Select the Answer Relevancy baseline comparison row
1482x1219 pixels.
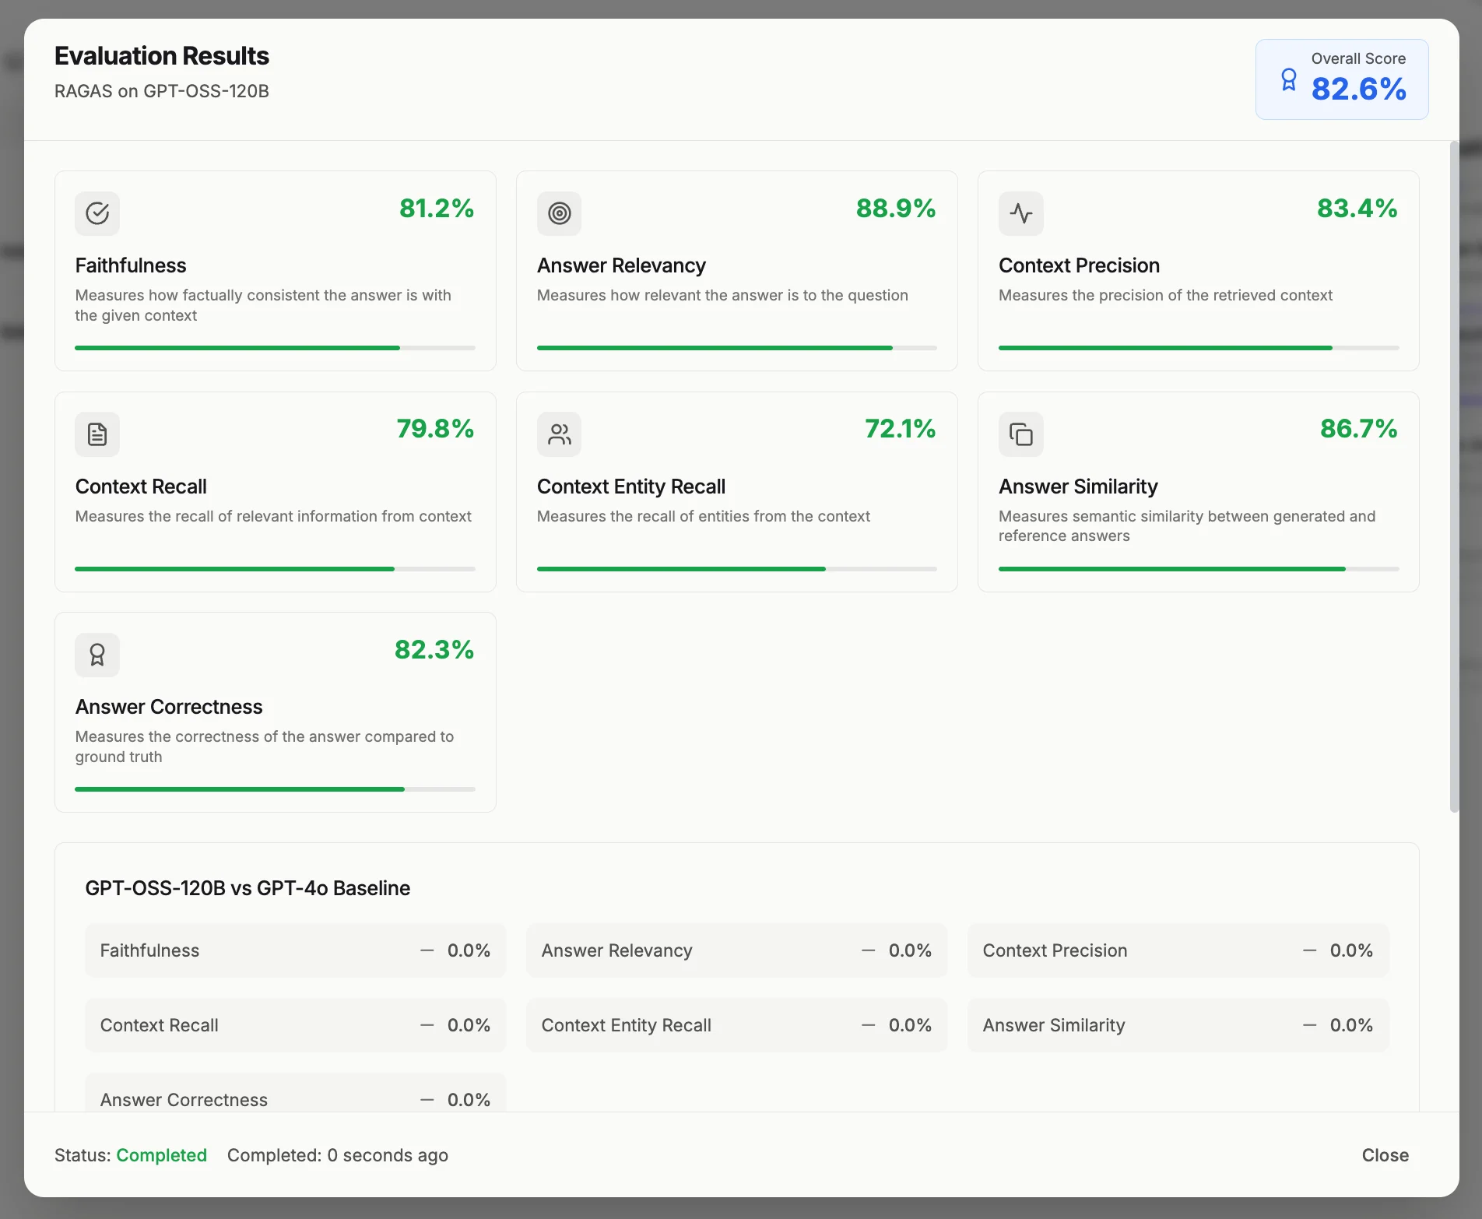pos(736,950)
